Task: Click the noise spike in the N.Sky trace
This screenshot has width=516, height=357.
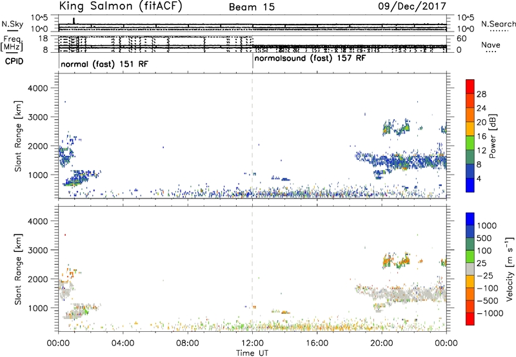Action: point(74,21)
